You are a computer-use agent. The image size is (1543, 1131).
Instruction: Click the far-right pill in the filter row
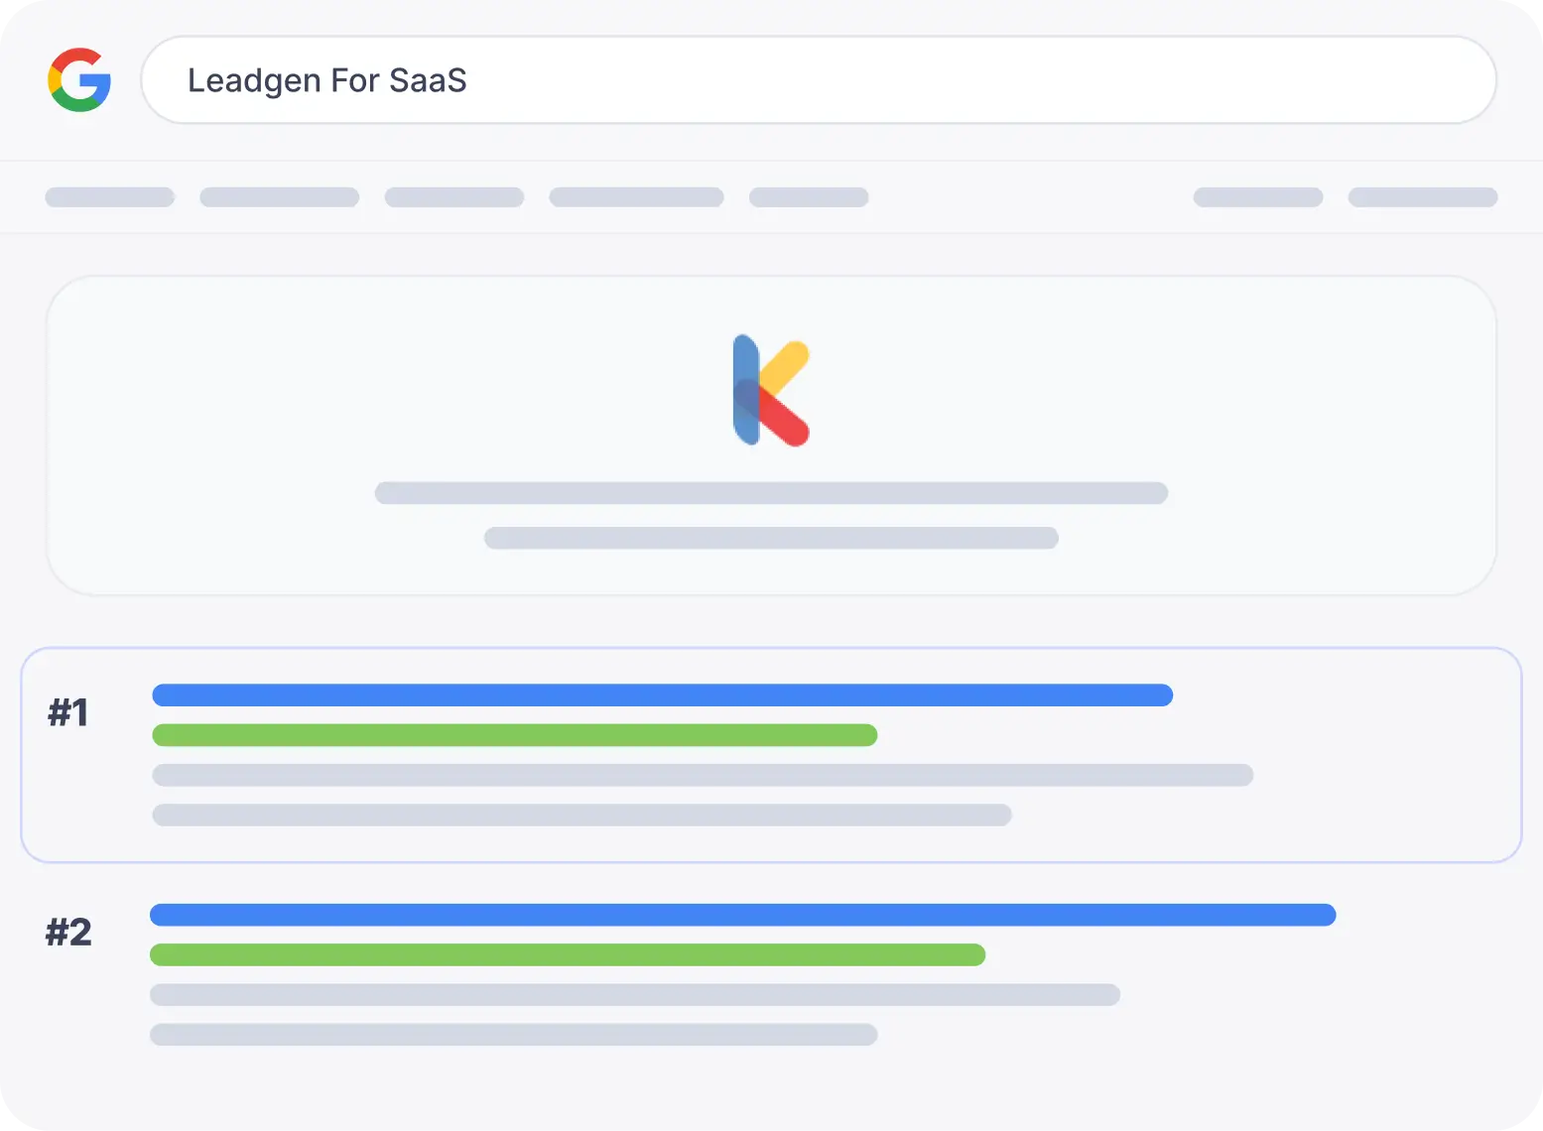click(x=1423, y=197)
